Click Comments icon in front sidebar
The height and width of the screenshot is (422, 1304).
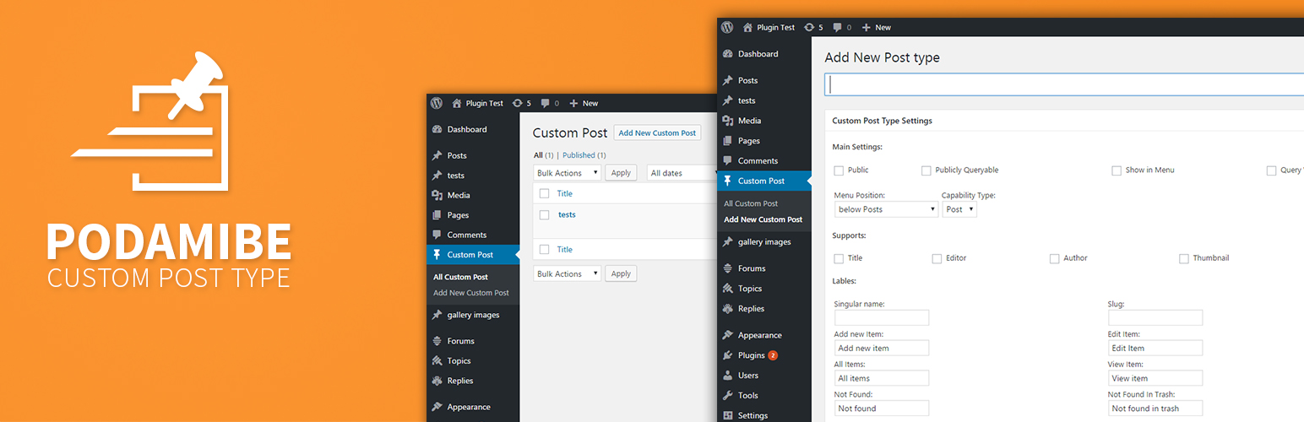click(x=727, y=161)
